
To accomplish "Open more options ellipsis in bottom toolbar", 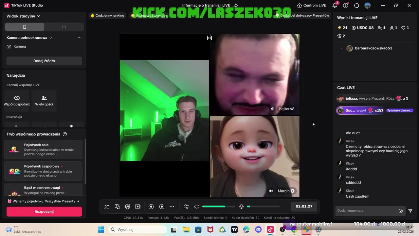I will tap(172, 206).
